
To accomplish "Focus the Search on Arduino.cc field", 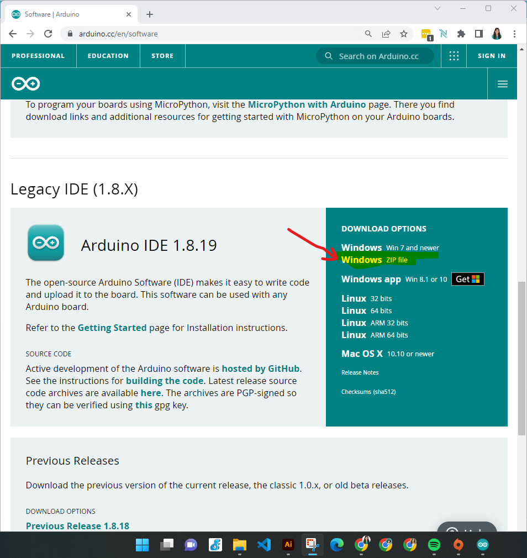I will click(x=375, y=56).
